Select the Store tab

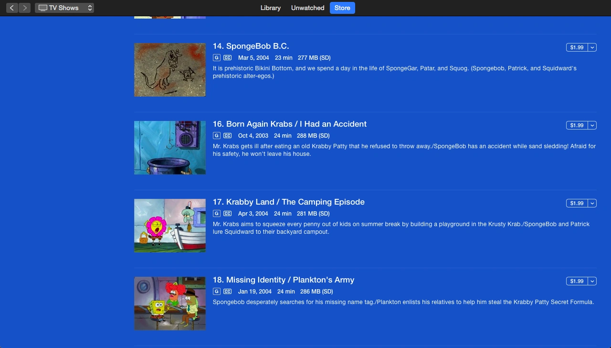pyautogui.click(x=342, y=8)
